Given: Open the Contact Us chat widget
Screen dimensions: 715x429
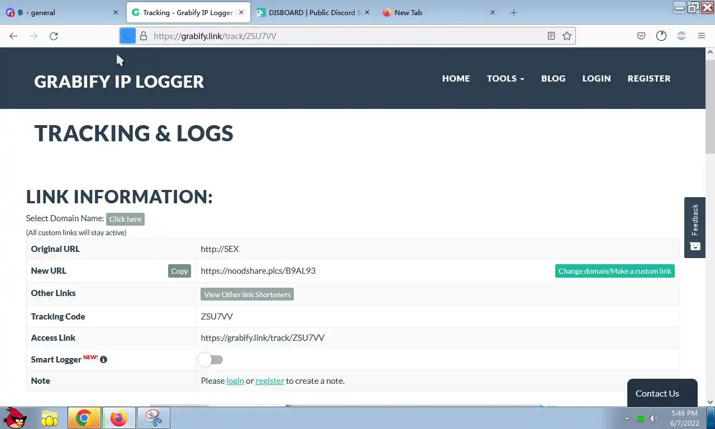Looking at the screenshot, I should pos(662,393).
